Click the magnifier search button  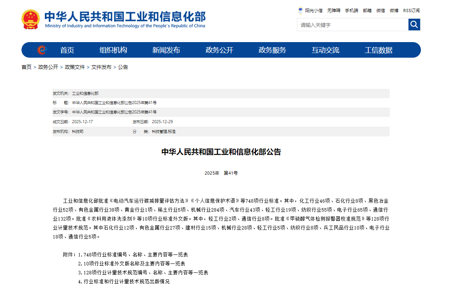pyautogui.click(x=414, y=25)
